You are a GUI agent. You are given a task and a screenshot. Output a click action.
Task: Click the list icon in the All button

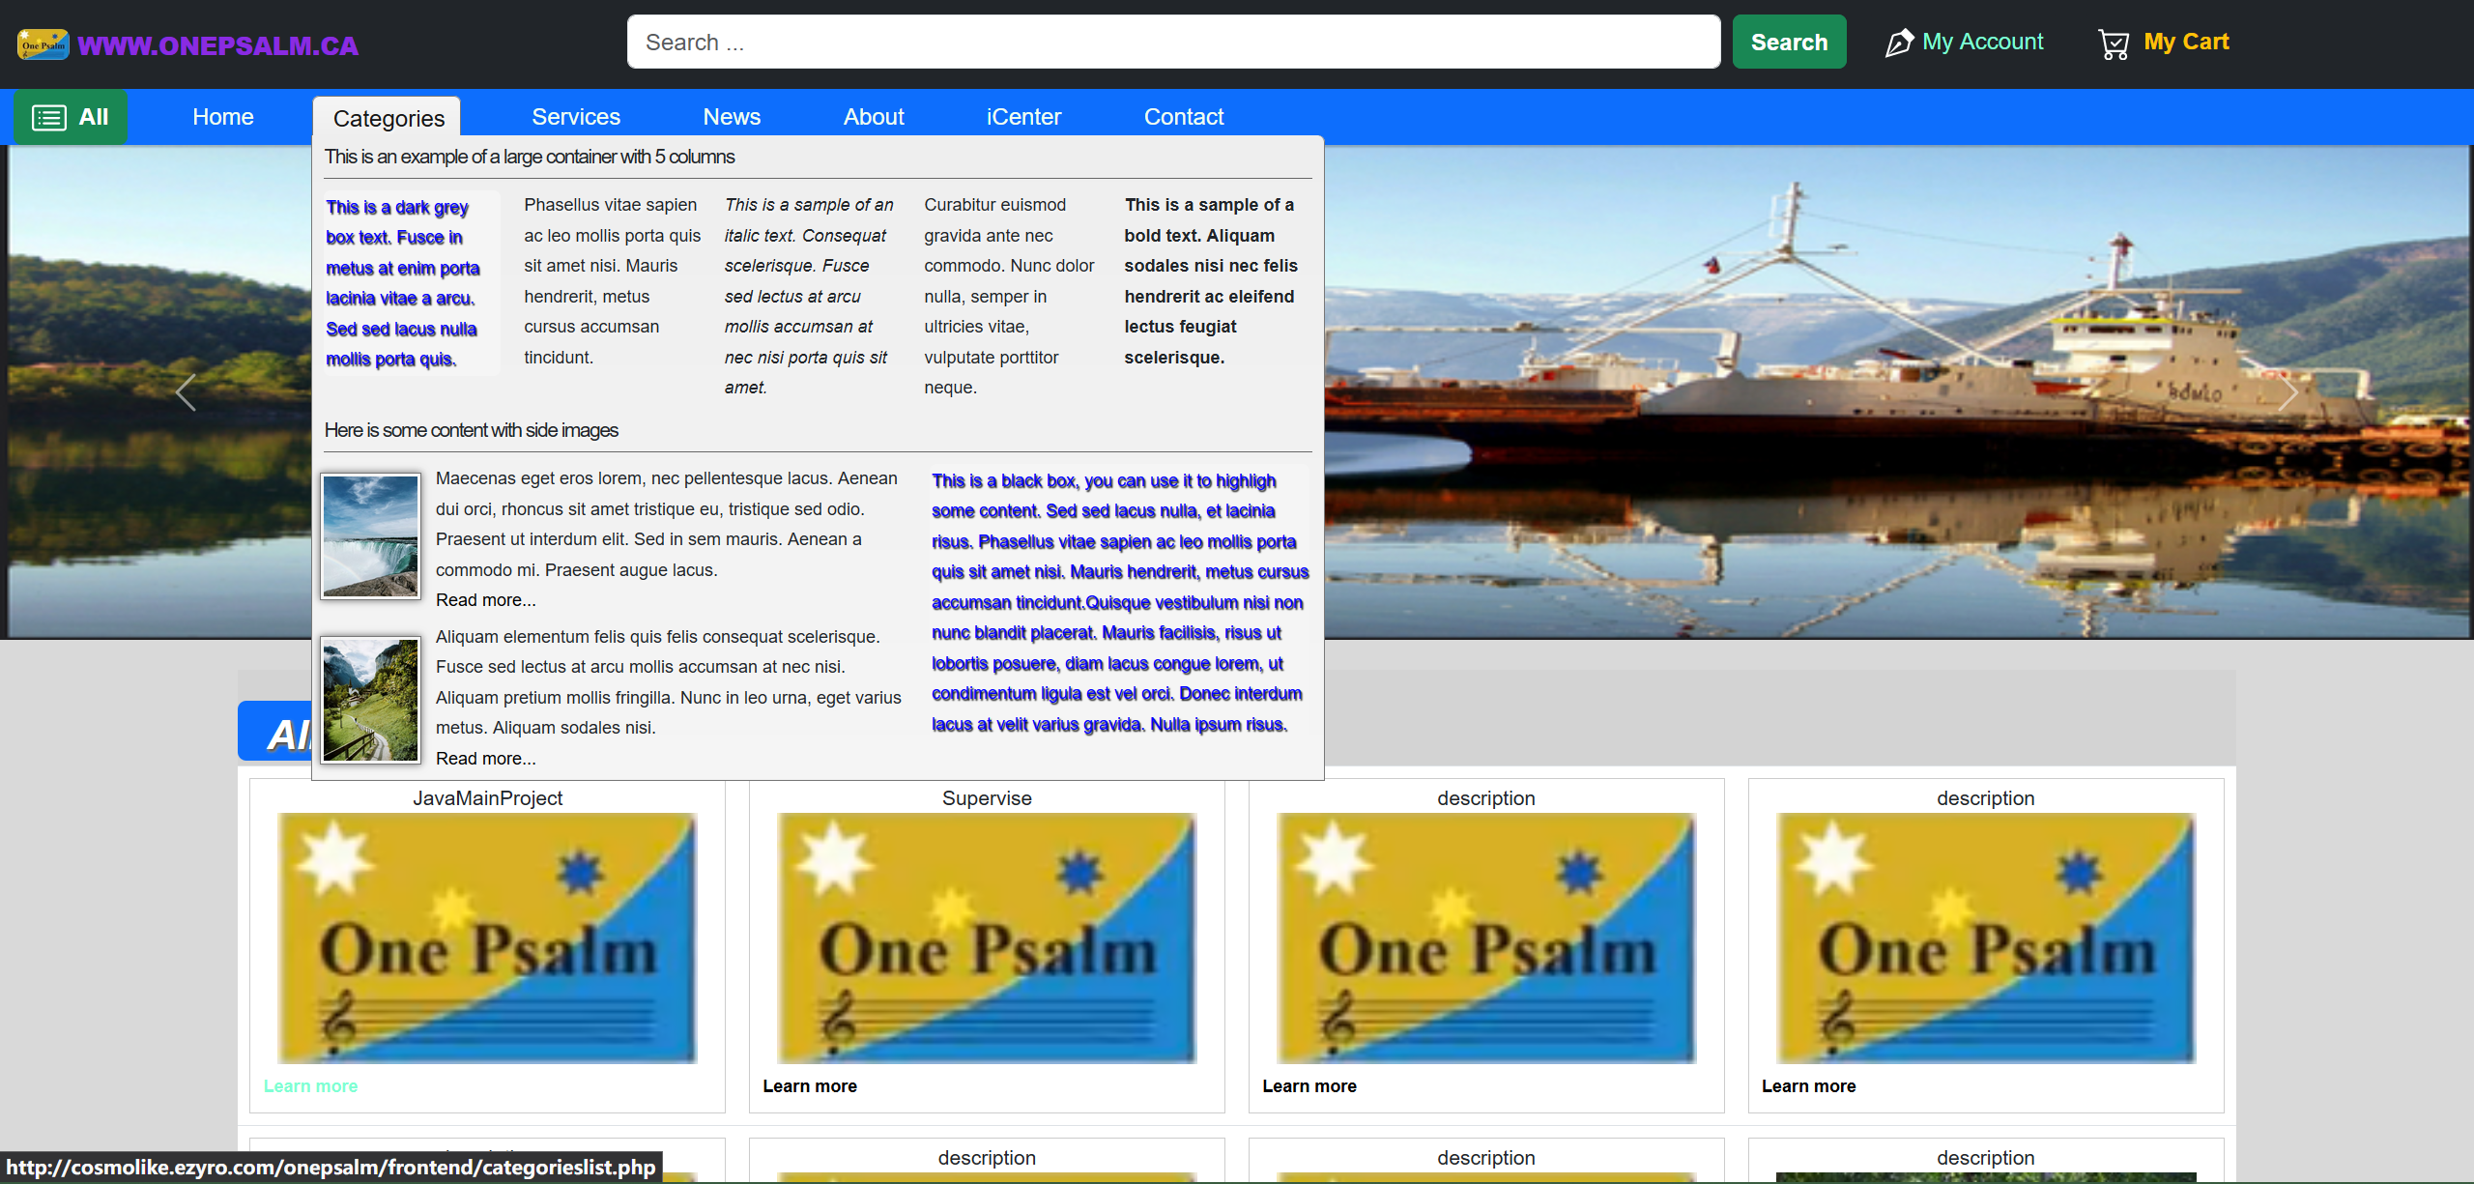coord(49,118)
